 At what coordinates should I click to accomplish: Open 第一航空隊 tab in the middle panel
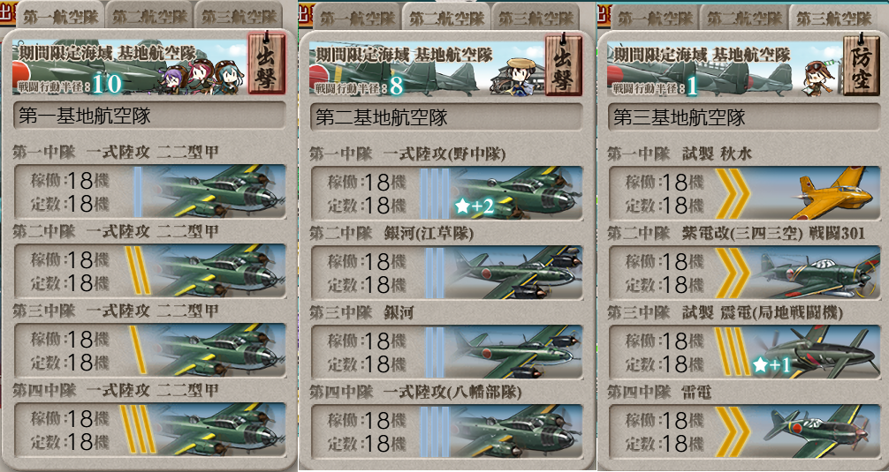click(x=358, y=19)
